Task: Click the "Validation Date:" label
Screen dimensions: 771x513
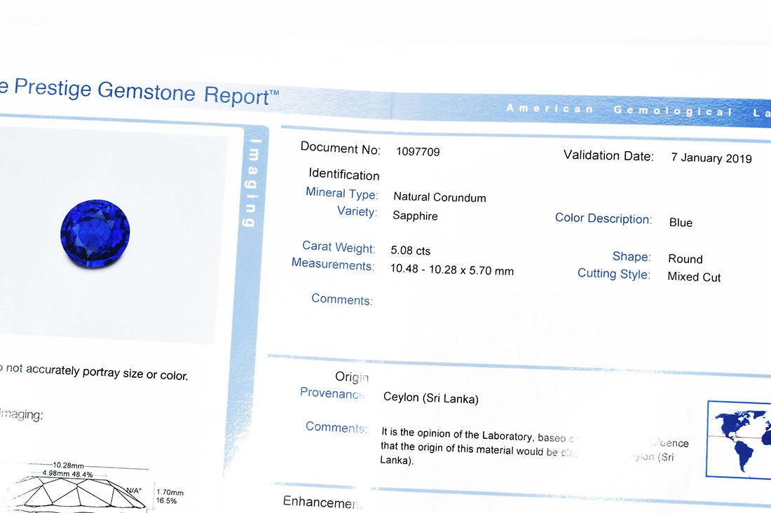Action: pyautogui.click(x=608, y=155)
